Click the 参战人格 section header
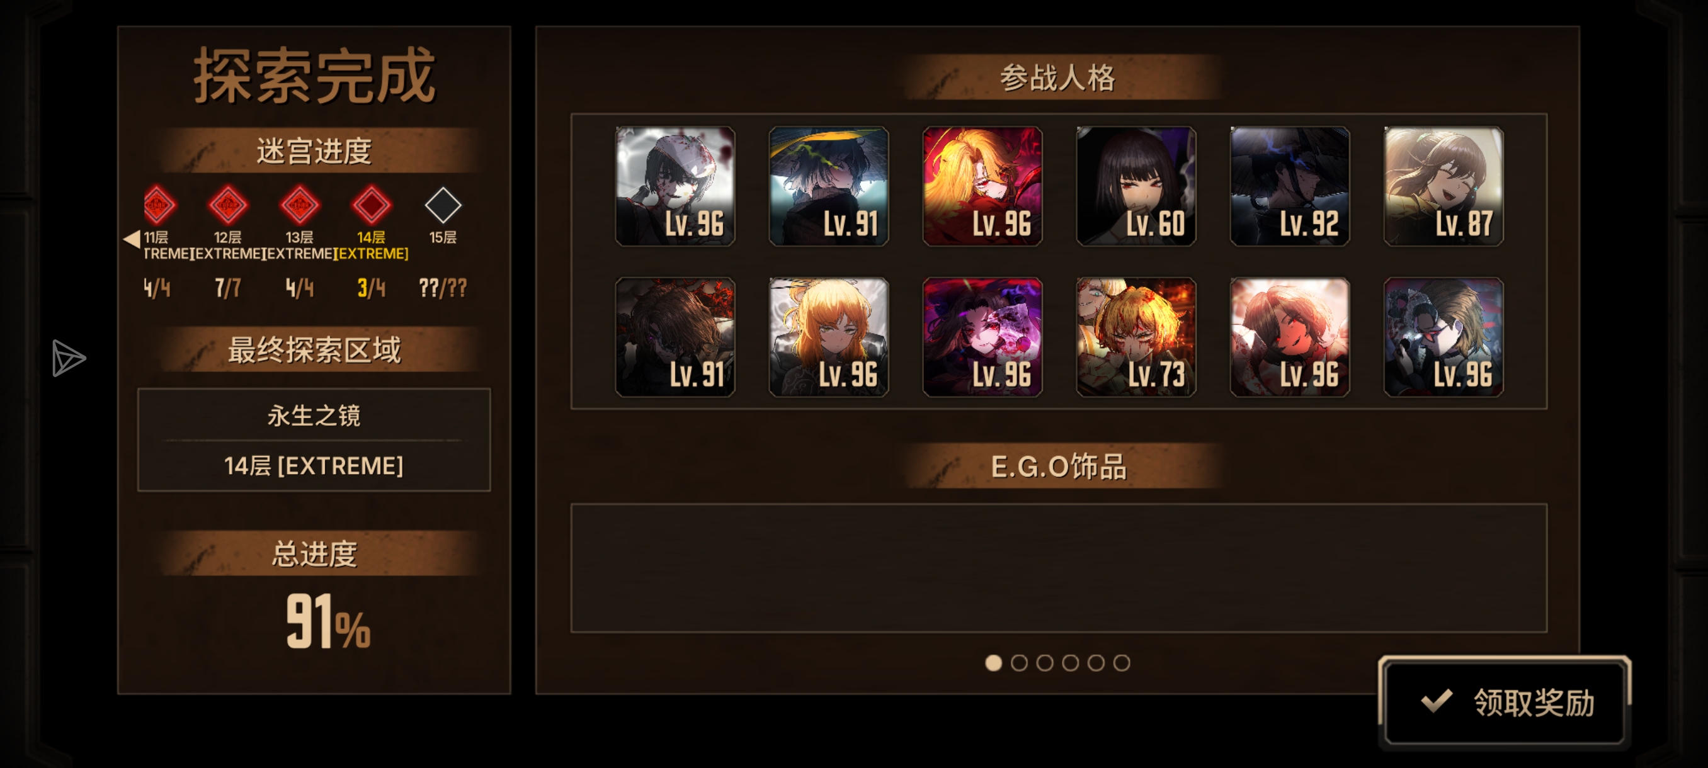The image size is (1708, 768). tap(1058, 77)
